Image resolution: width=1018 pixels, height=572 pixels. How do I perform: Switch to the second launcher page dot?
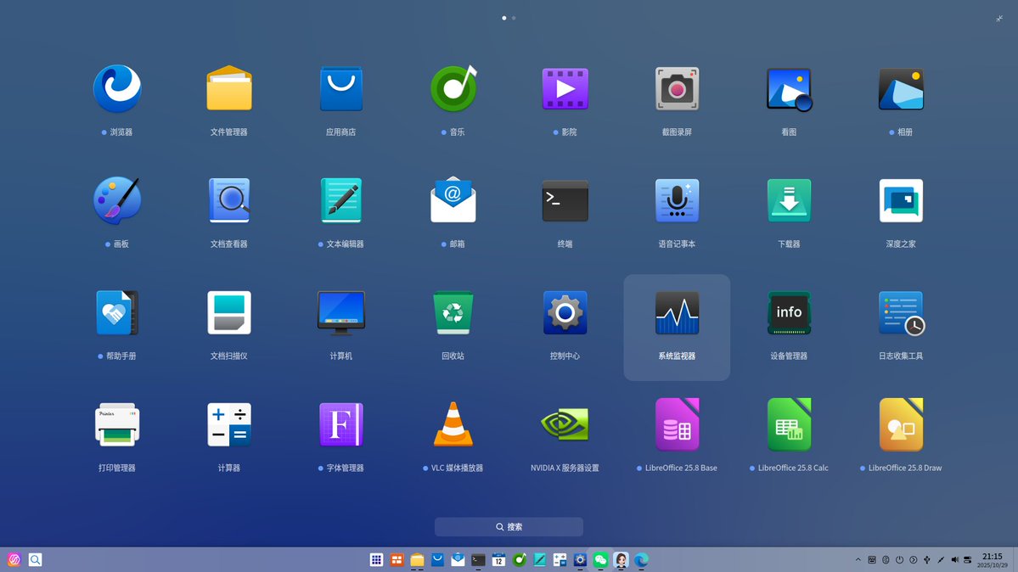[x=514, y=17]
